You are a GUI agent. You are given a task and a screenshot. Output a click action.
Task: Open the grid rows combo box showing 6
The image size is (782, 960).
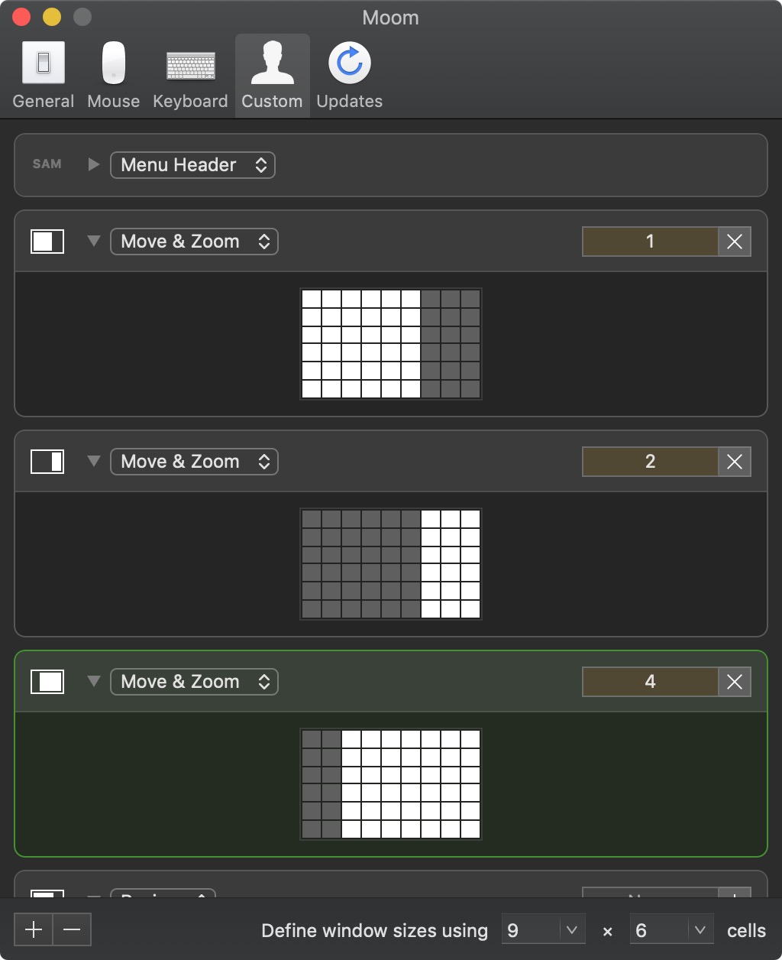671,930
